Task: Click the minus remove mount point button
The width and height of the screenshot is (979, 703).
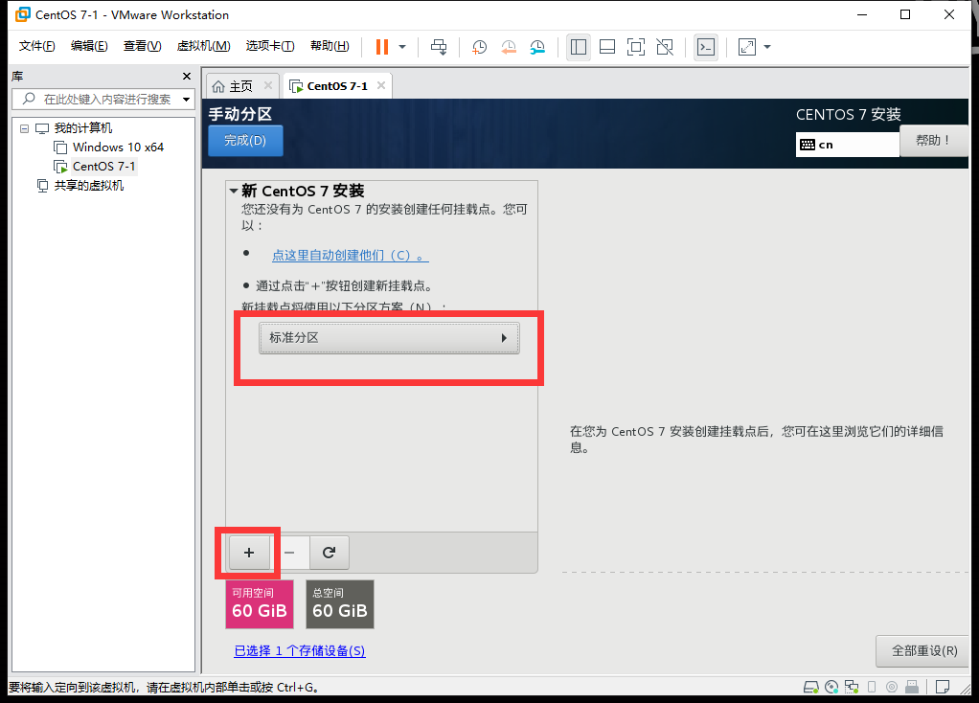Action: (289, 553)
